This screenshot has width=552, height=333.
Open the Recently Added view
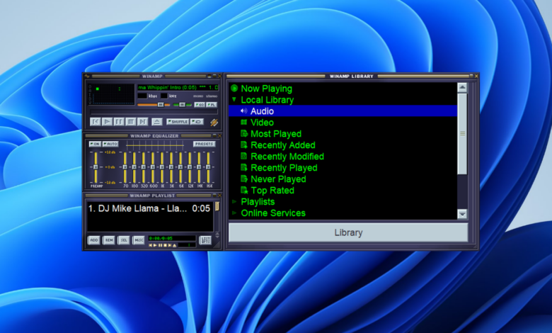click(282, 145)
